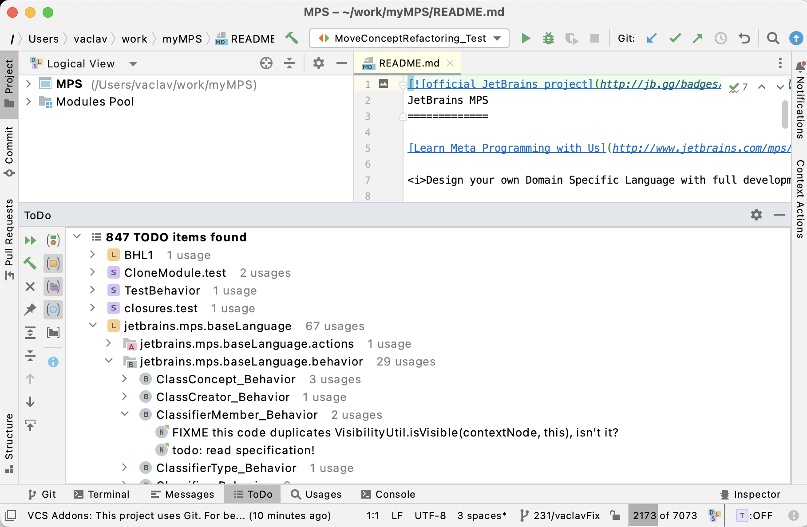The width and height of the screenshot is (807, 527).
Task: Expand all TODO items with double-arrow icon
Action: 30,240
